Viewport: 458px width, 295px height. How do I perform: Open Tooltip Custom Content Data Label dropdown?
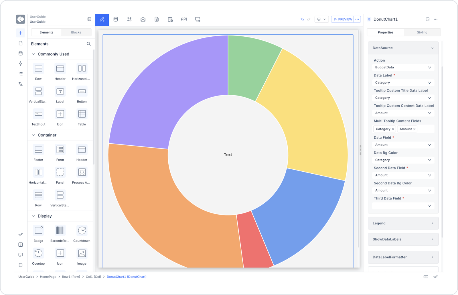click(403, 113)
